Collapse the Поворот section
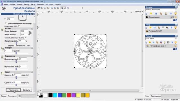This screenshot has width=180, height=101. tap(32, 48)
